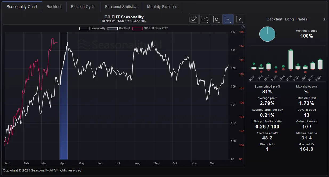This screenshot has width=329, height=177.
Task: Click the 'e' axis chart icon
Action: pyautogui.click(x=216, y=19)
